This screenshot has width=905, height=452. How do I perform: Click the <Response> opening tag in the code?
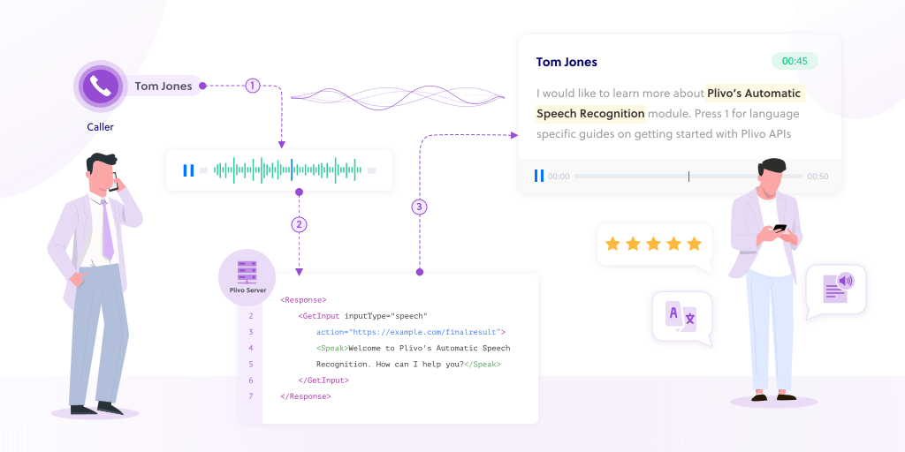pos(304,300)
